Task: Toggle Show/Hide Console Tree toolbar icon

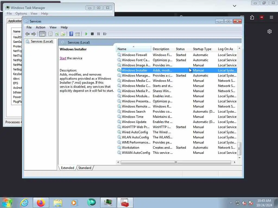Action: click(42, 34)
